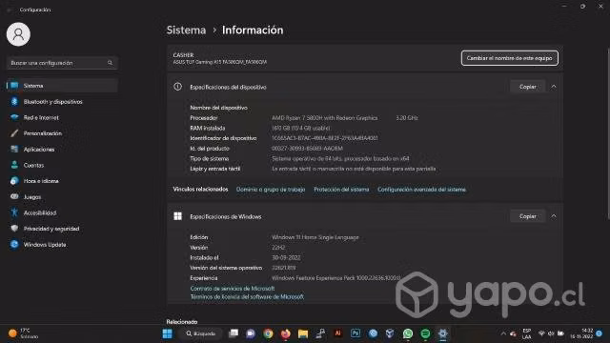The height and width of the screenshot is (343, 610).
Task: Open Adobe Photoshop from the taskbar
Action: click(356, 333)
